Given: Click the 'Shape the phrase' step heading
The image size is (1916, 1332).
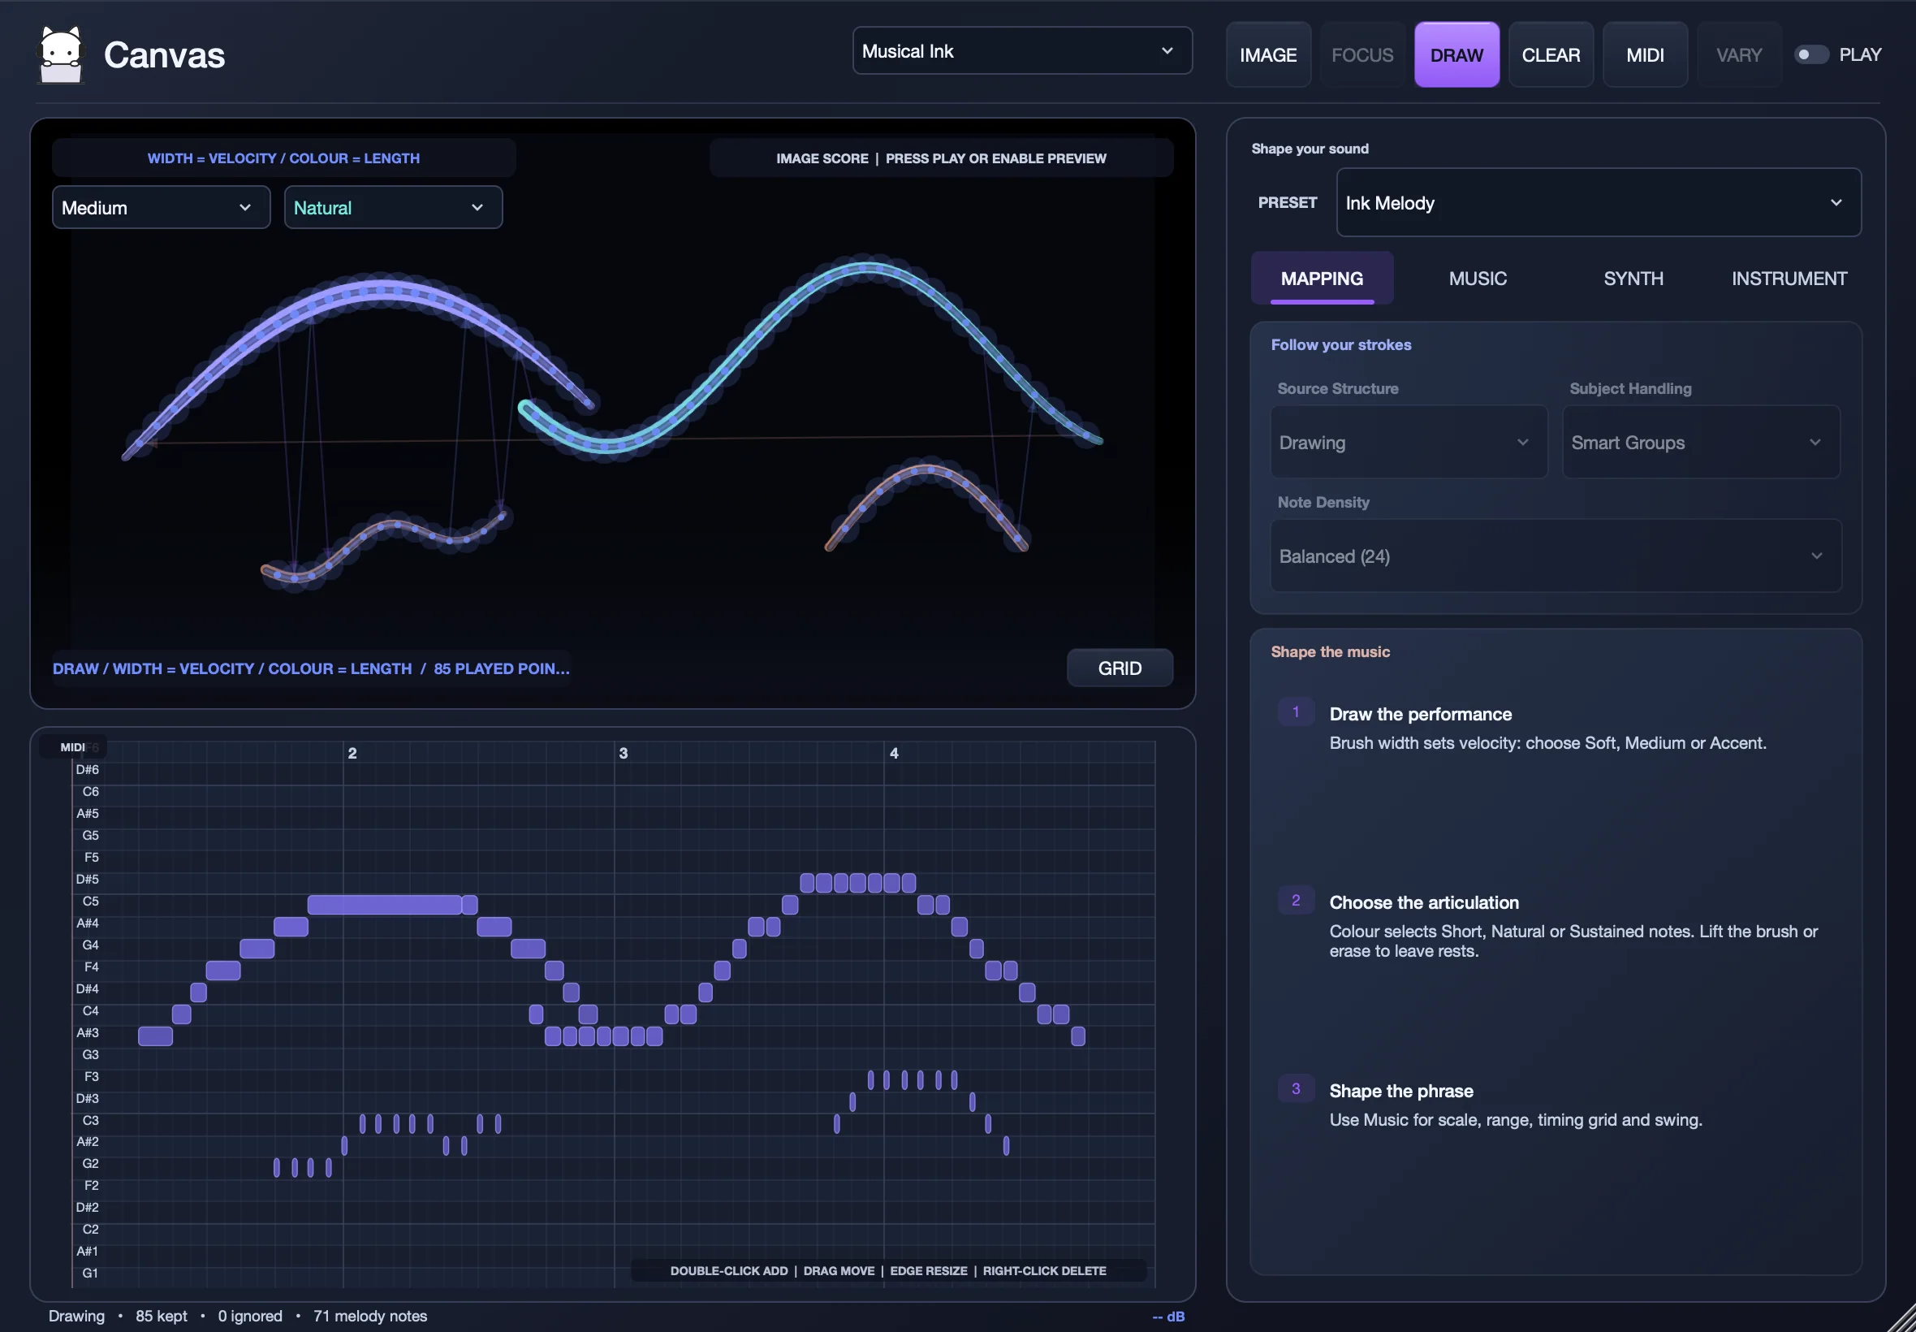Looking at the screenshot, I should pos(1400,1092).
